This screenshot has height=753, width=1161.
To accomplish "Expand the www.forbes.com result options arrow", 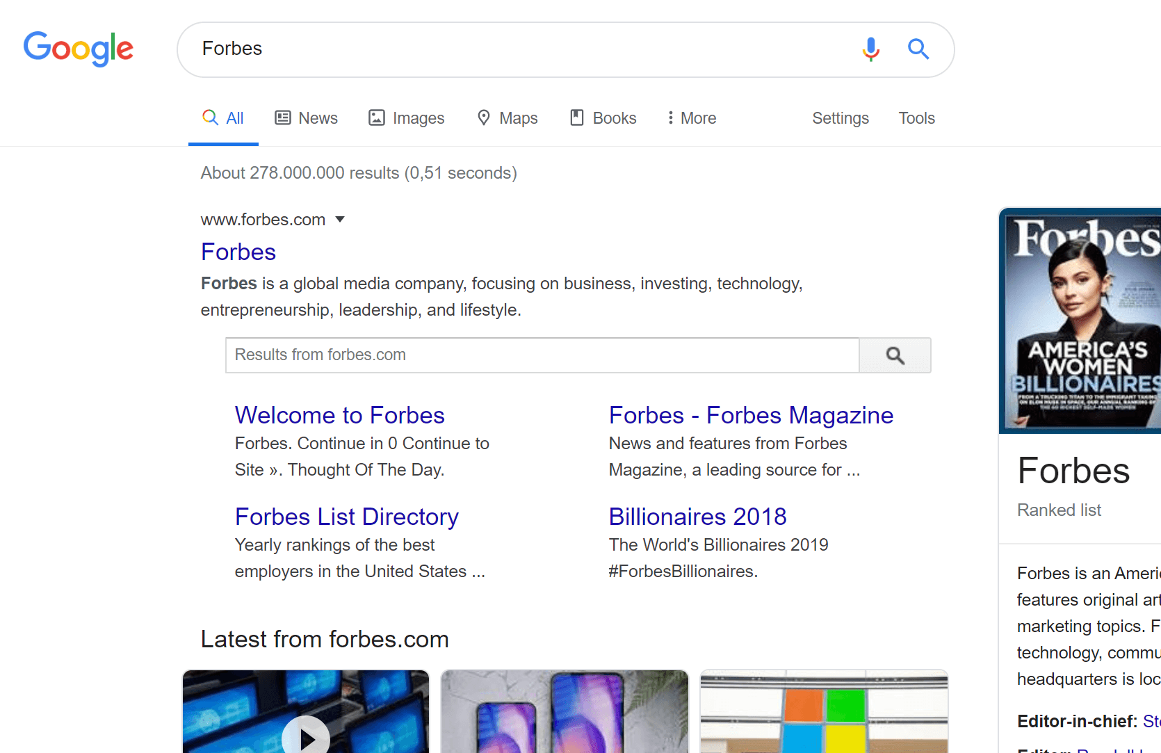I will point(340,219).
